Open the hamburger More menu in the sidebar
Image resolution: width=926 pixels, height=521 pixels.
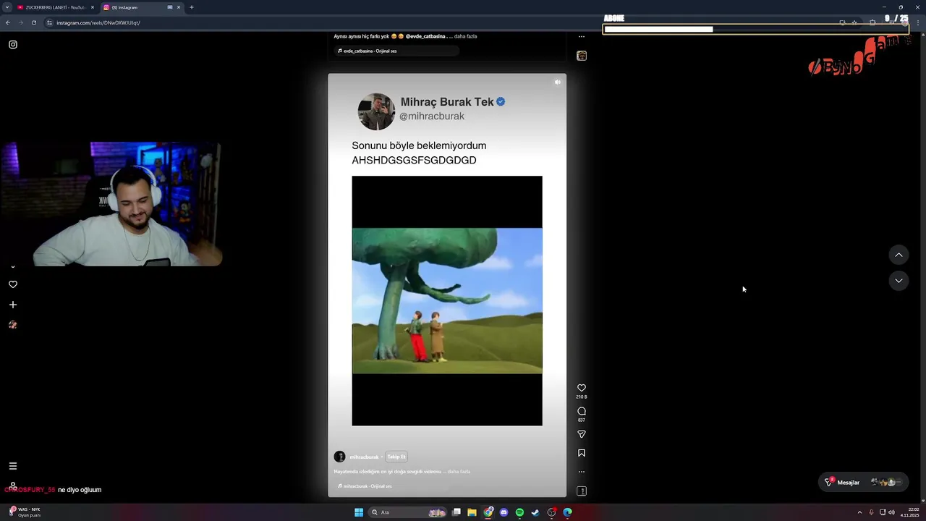click(x=13, y=466)
